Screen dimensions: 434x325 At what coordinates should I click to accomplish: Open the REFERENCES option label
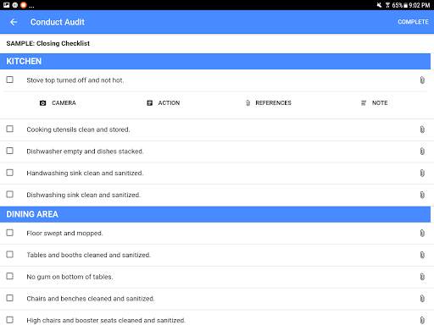273,103
